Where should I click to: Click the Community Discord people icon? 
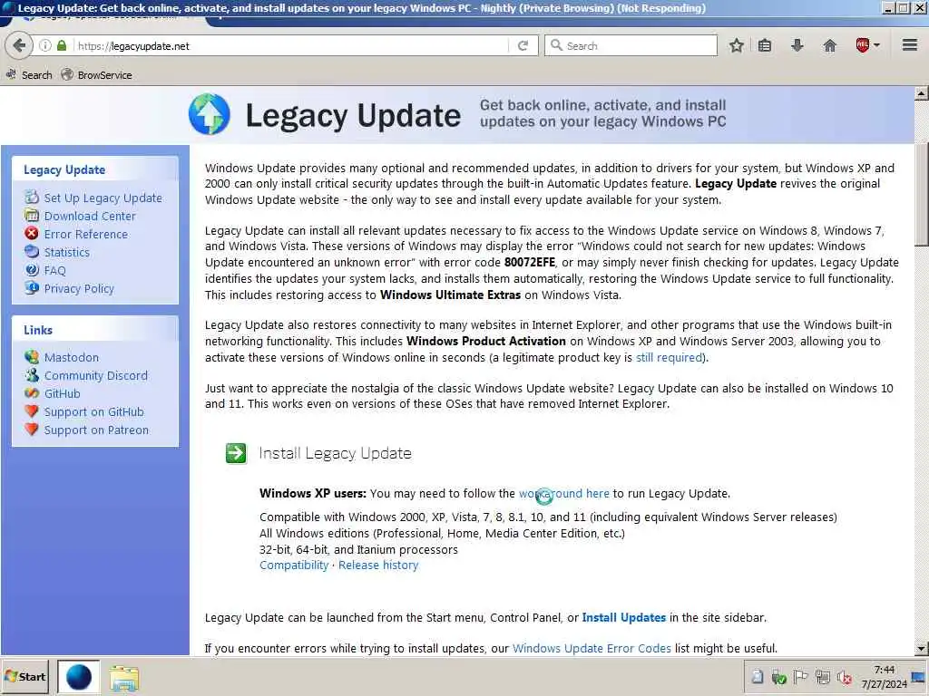[32, 375]
